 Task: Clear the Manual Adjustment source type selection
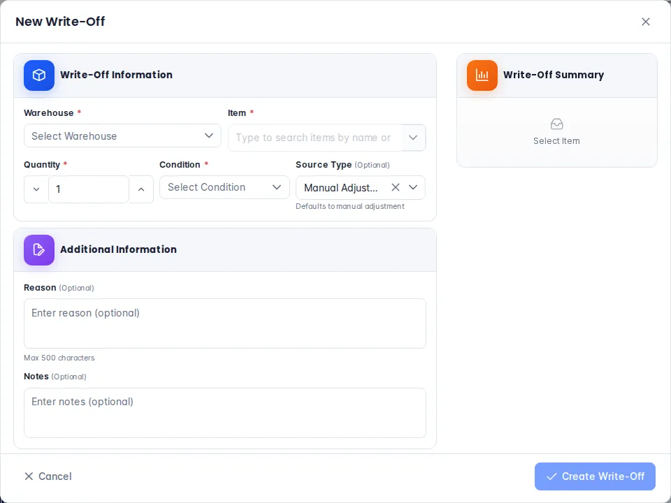point(396,187)
